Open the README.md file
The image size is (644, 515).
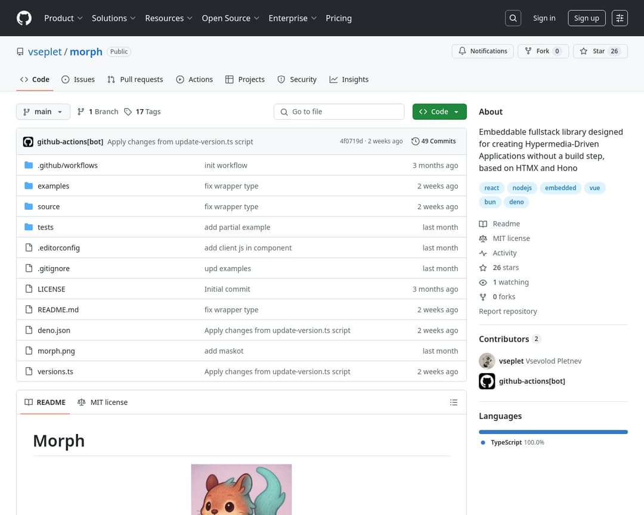[58, 310]
